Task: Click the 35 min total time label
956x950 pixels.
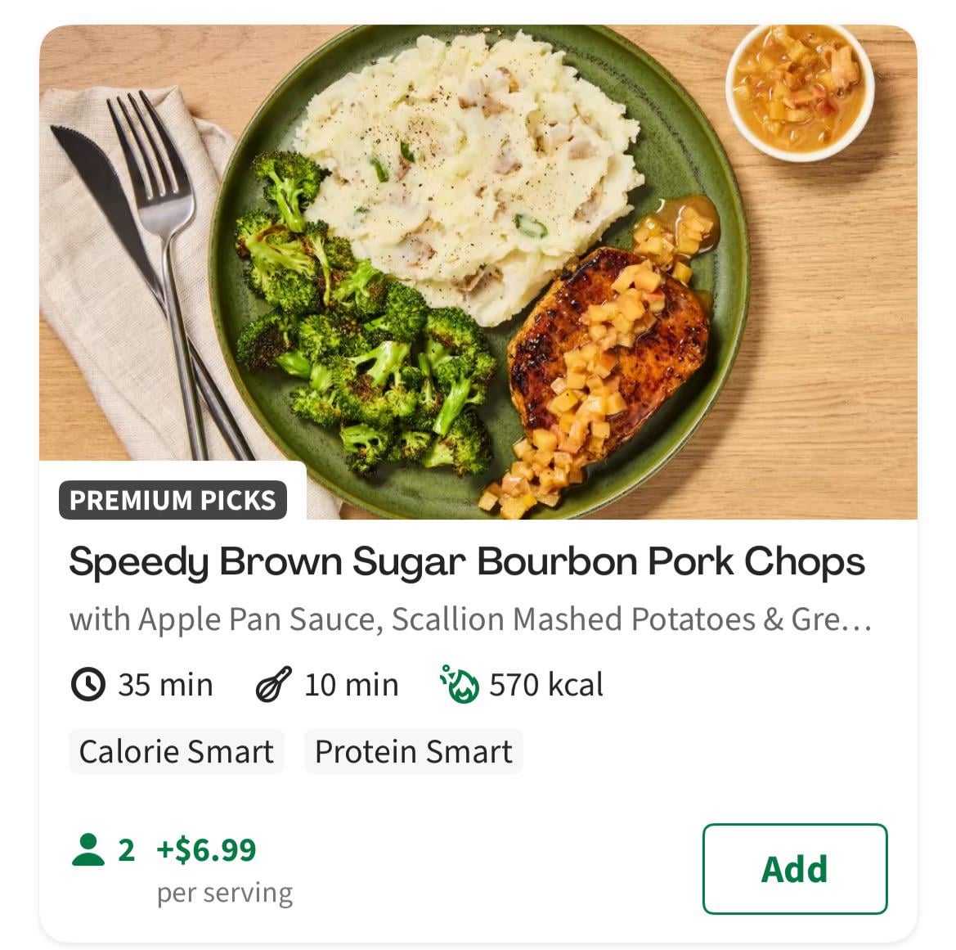Action: pos(165,684)
